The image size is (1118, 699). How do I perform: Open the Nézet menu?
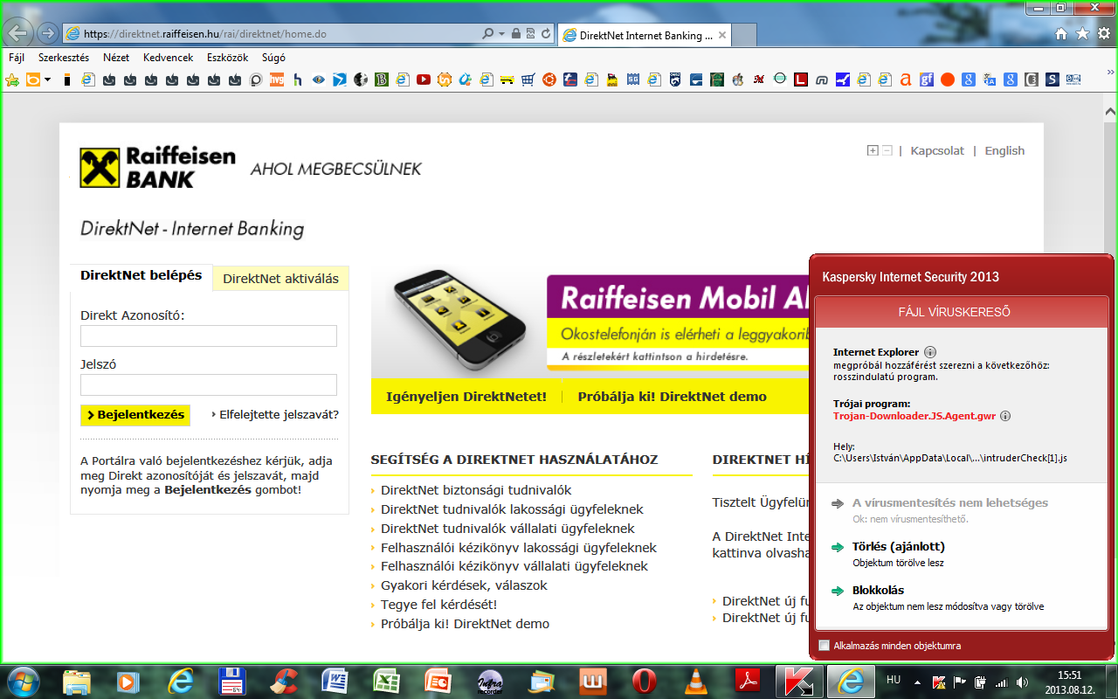116,58
